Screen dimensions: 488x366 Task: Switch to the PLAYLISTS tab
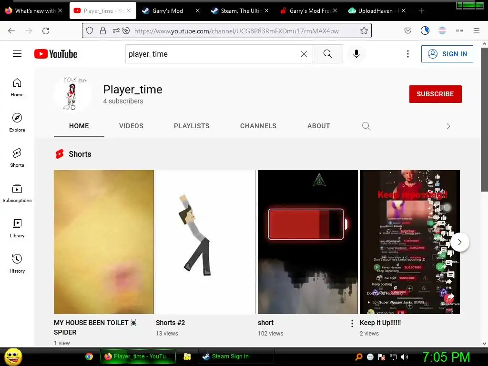click(x=192, y=126)
